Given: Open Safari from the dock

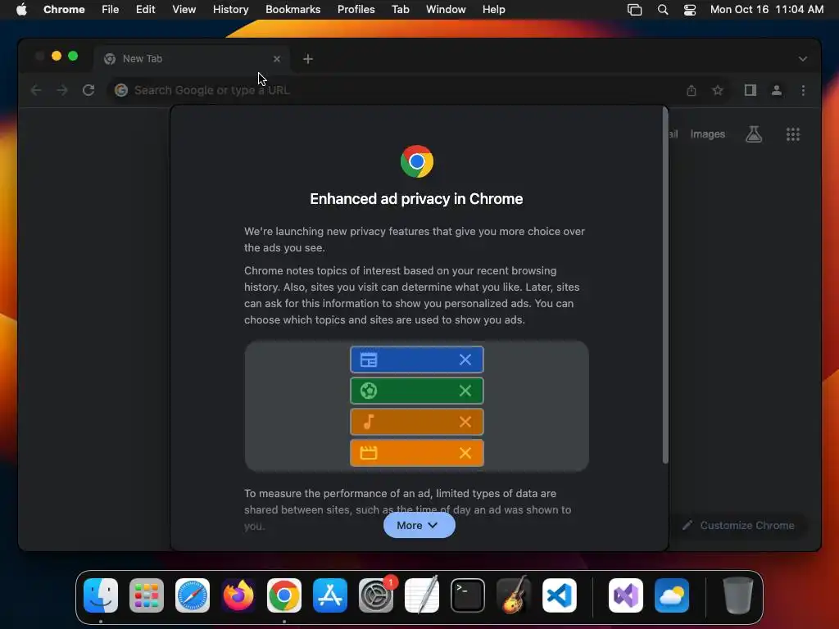Looking at the screenshot, I should 193,595.
